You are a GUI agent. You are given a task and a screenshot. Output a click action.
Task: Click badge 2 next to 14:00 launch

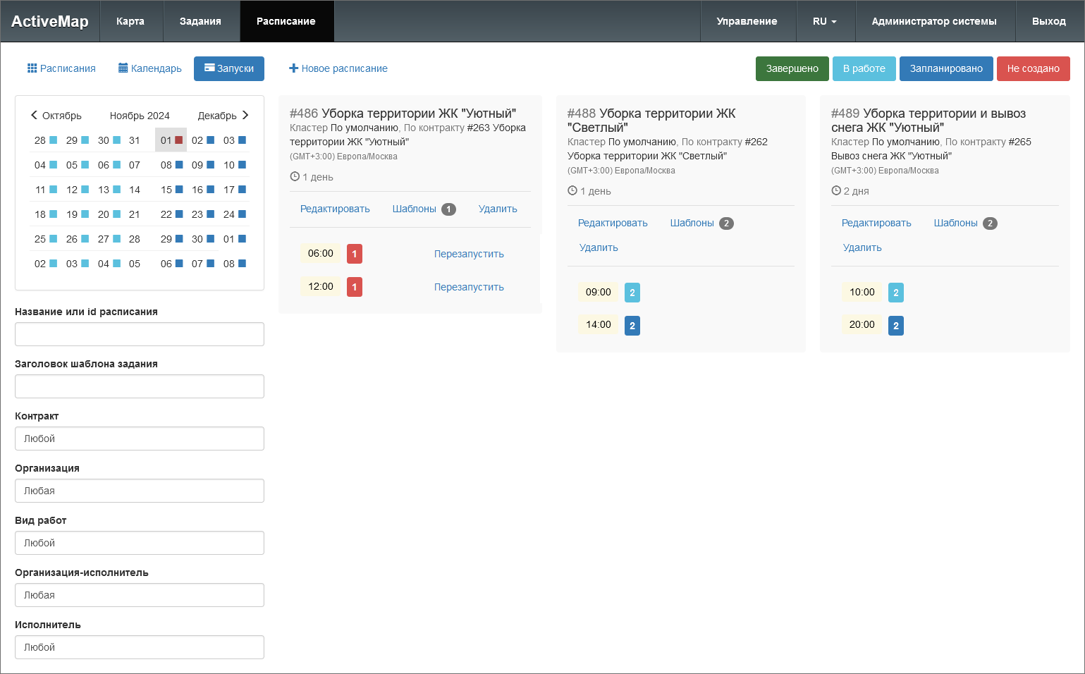coord(632,326)
